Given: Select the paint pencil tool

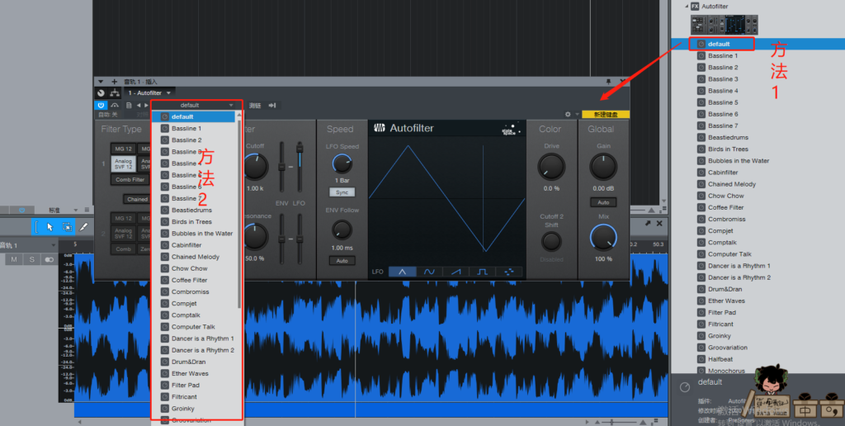Looking at the screenshot, I should click(x=83, y=227).
